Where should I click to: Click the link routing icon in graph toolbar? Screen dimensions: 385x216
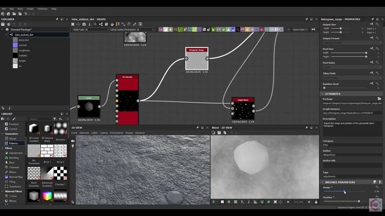coord(123,24)
